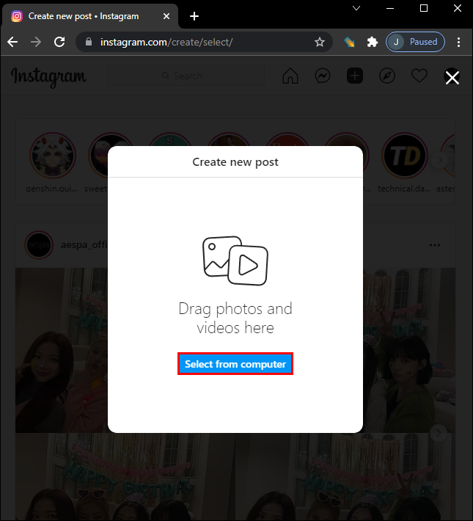This screenshot has width=473, height=521.
Task: Minimize the Chrome window
Action: coord(390,8)
